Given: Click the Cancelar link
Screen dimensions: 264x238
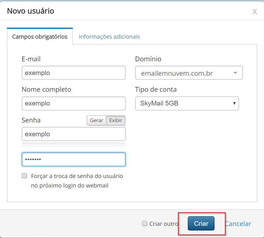Looking at the screenshot, I should click(x=238, y=224).
